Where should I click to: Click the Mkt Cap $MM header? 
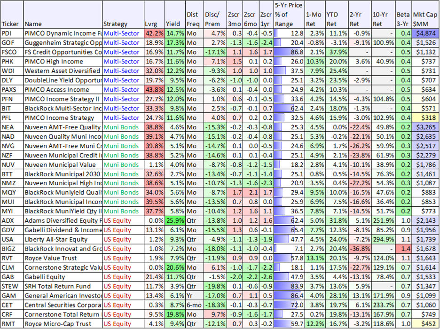coord(424,15)
